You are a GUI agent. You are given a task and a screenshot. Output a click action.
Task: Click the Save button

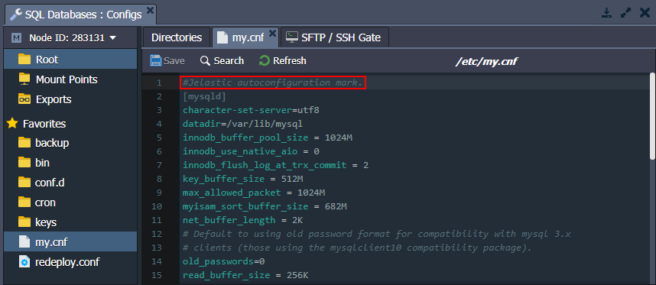tap(167, 61)
